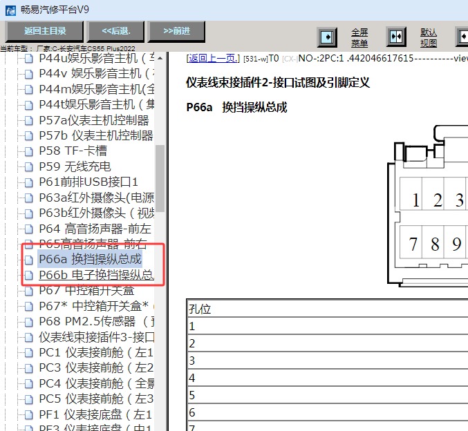The image size is (468, 431).
Task: Click document icon beside P58 TF-卡槽
Action: pos(28,152)
